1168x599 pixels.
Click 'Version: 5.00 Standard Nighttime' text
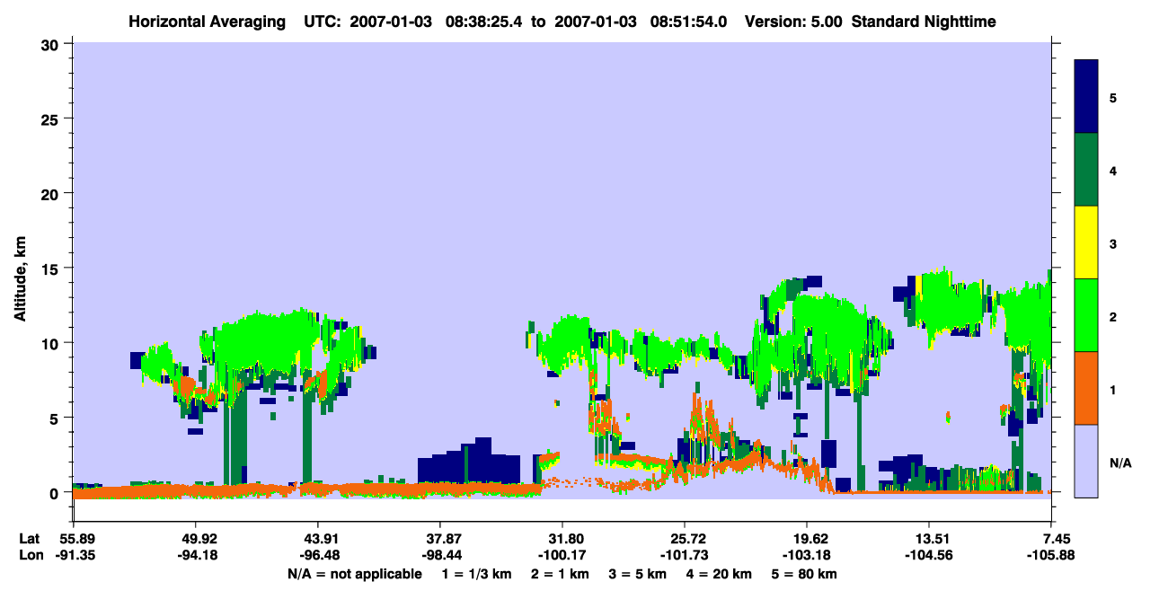[x=870, y=21]
